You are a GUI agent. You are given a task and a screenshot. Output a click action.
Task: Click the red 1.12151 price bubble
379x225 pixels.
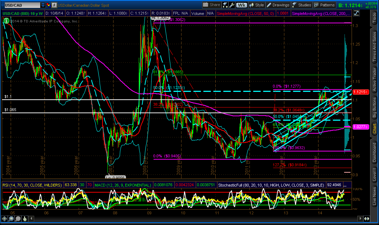[x=360, y=92]
